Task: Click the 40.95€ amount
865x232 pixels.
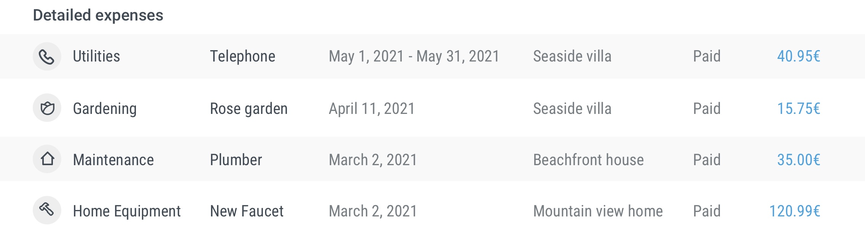Action: point(798,56)
